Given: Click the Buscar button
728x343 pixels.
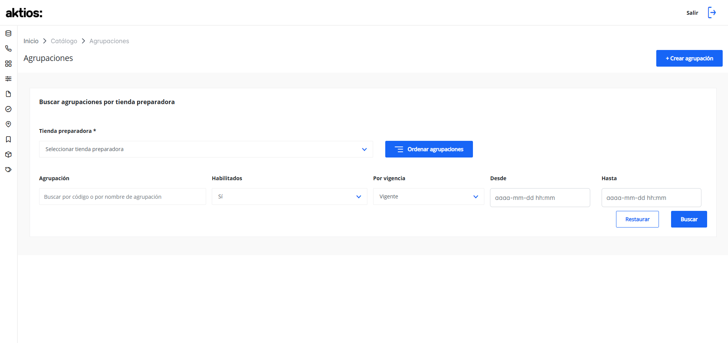Looking at the screenshot, I should [689, 219].
